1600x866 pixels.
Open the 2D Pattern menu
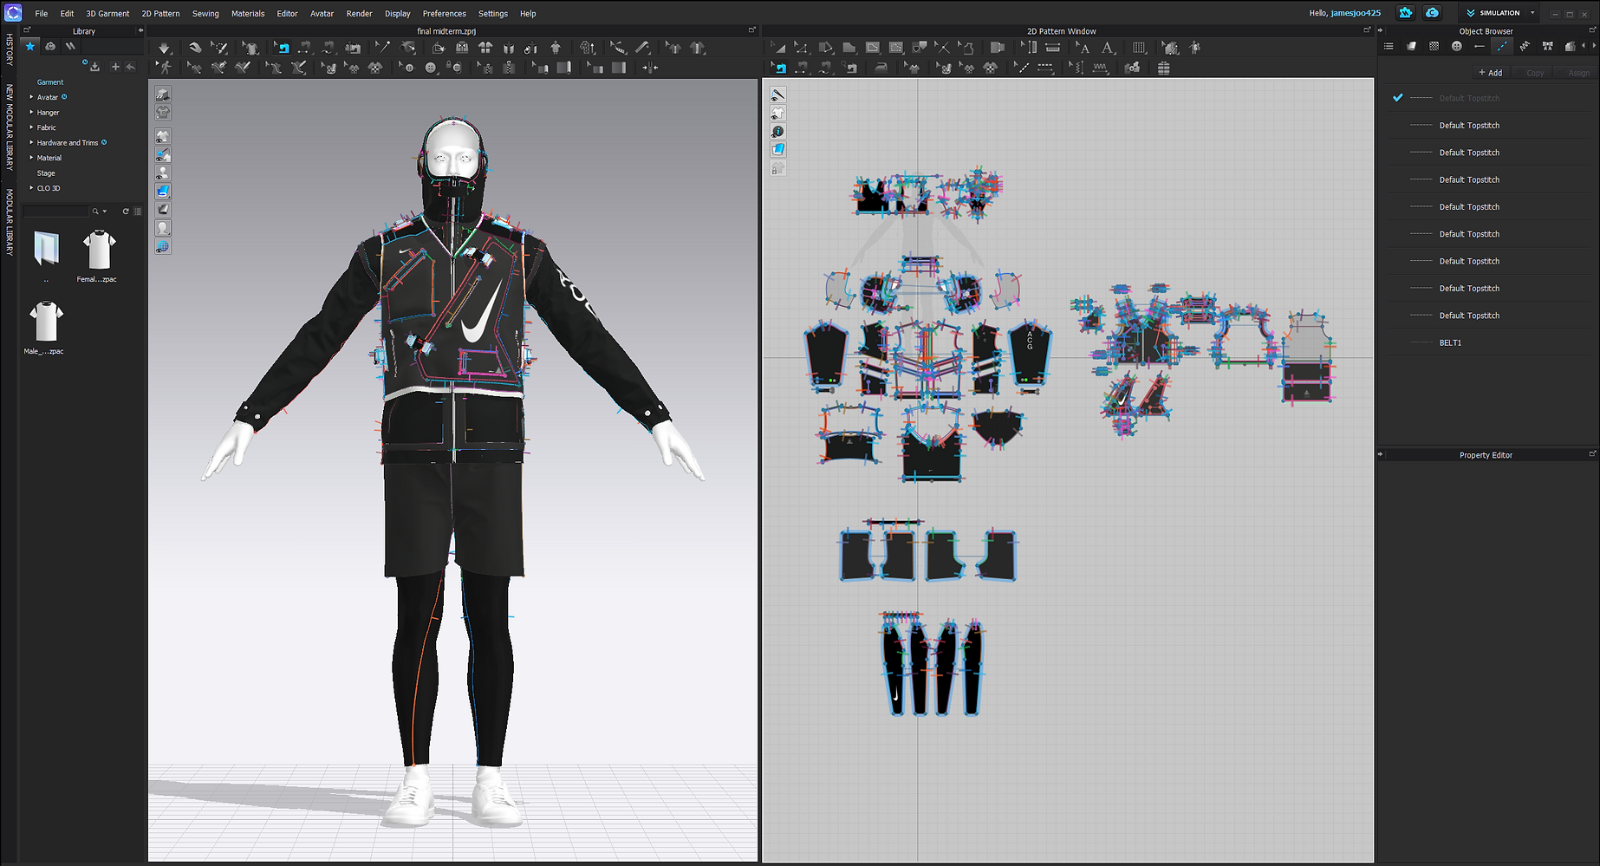click(160, 13)
